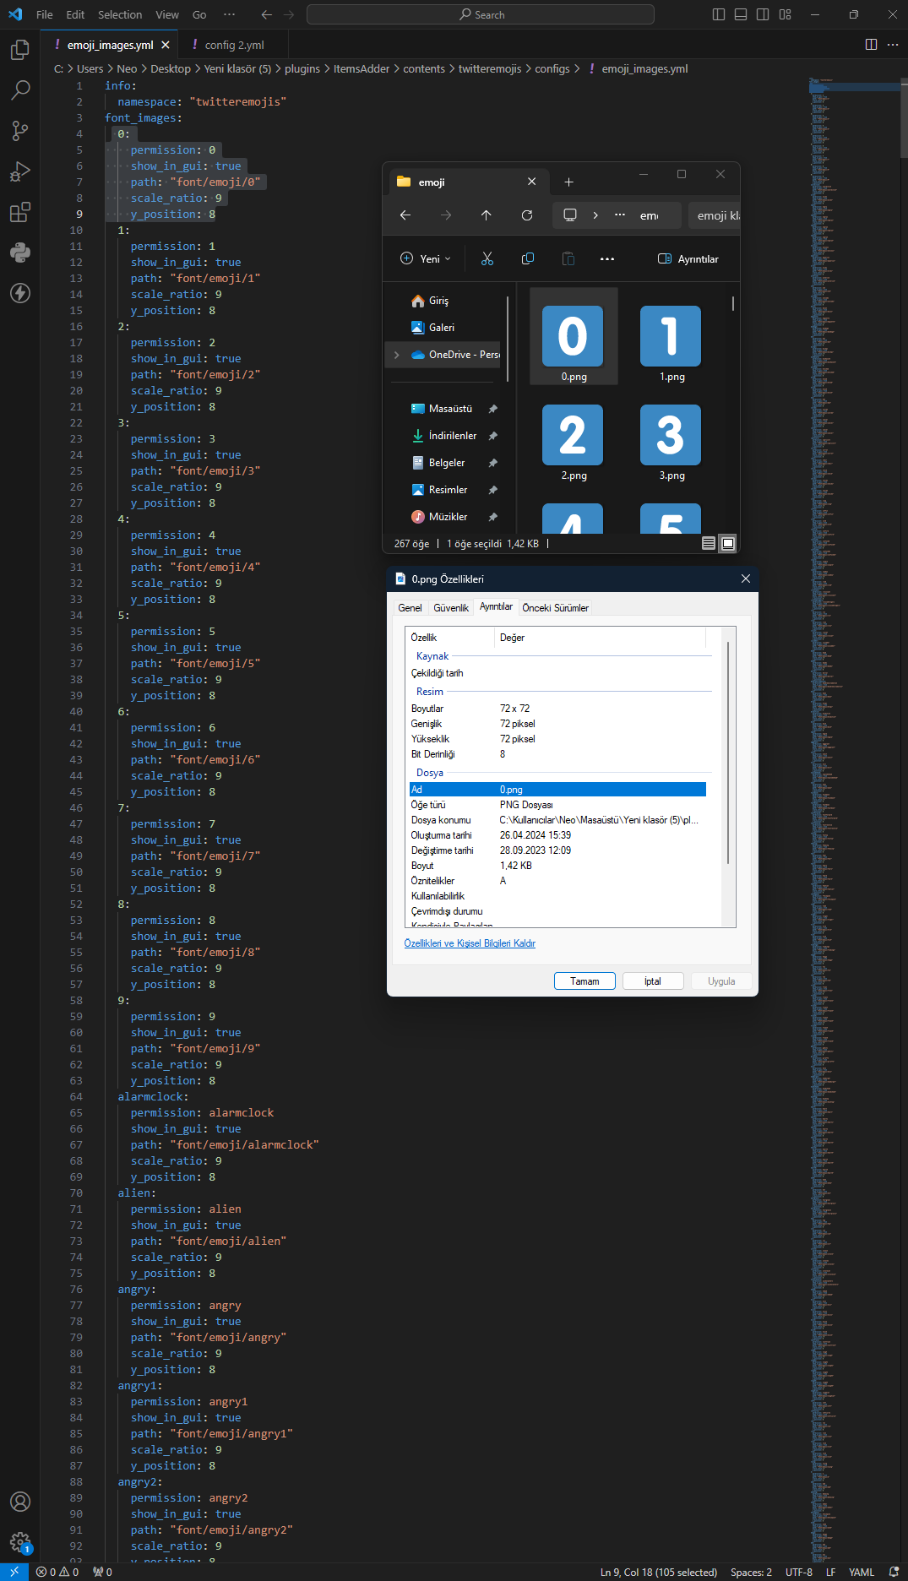Click the twitteremojis breadcrumb segment
Viewport: 908px width, 1581px height.
click(x=490, y=69)
